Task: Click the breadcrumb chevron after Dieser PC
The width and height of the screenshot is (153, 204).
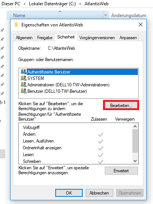Action: [24, 4]
